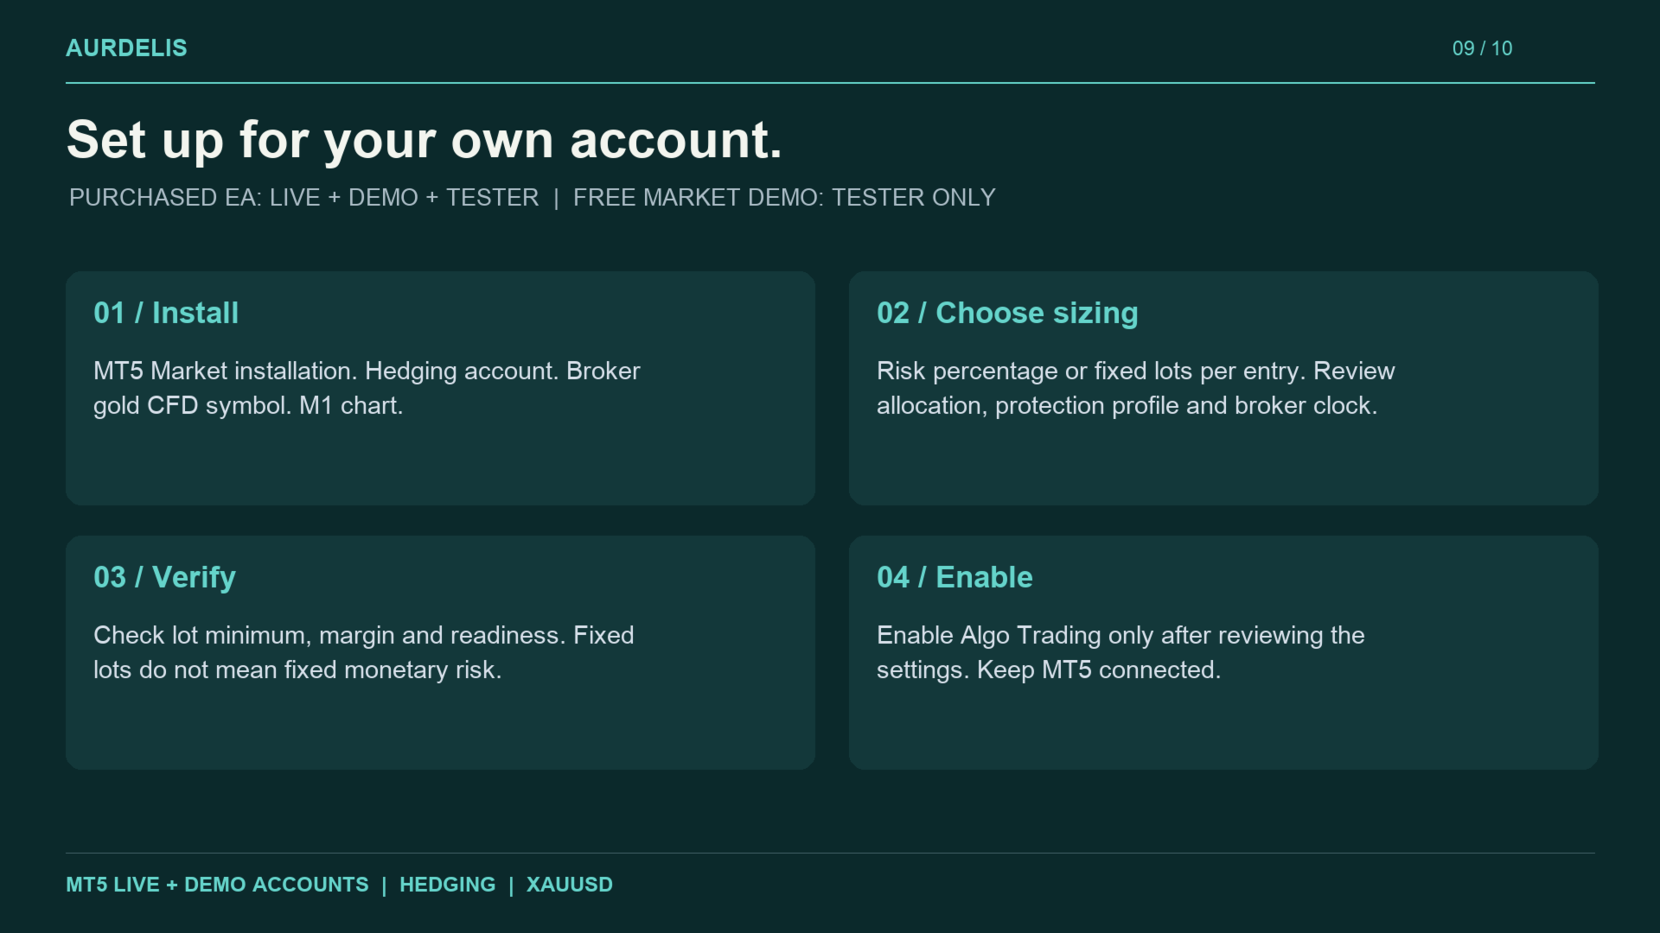Click the Check lot minimum description text

point(363,652)
